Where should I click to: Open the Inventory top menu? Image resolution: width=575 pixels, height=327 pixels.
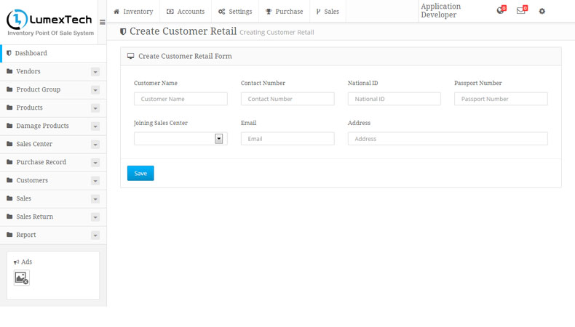coord(133,12)
